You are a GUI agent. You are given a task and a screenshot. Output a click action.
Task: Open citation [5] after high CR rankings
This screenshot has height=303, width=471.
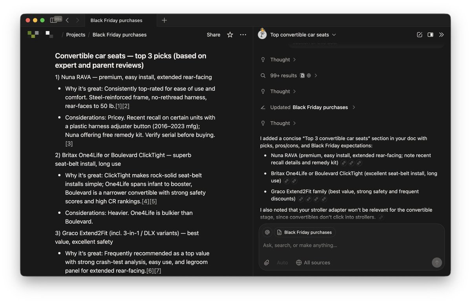[153, 201]
